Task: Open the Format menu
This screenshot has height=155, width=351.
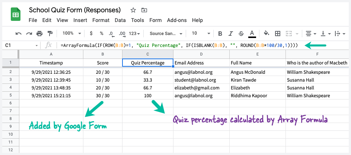Action: 101,20
